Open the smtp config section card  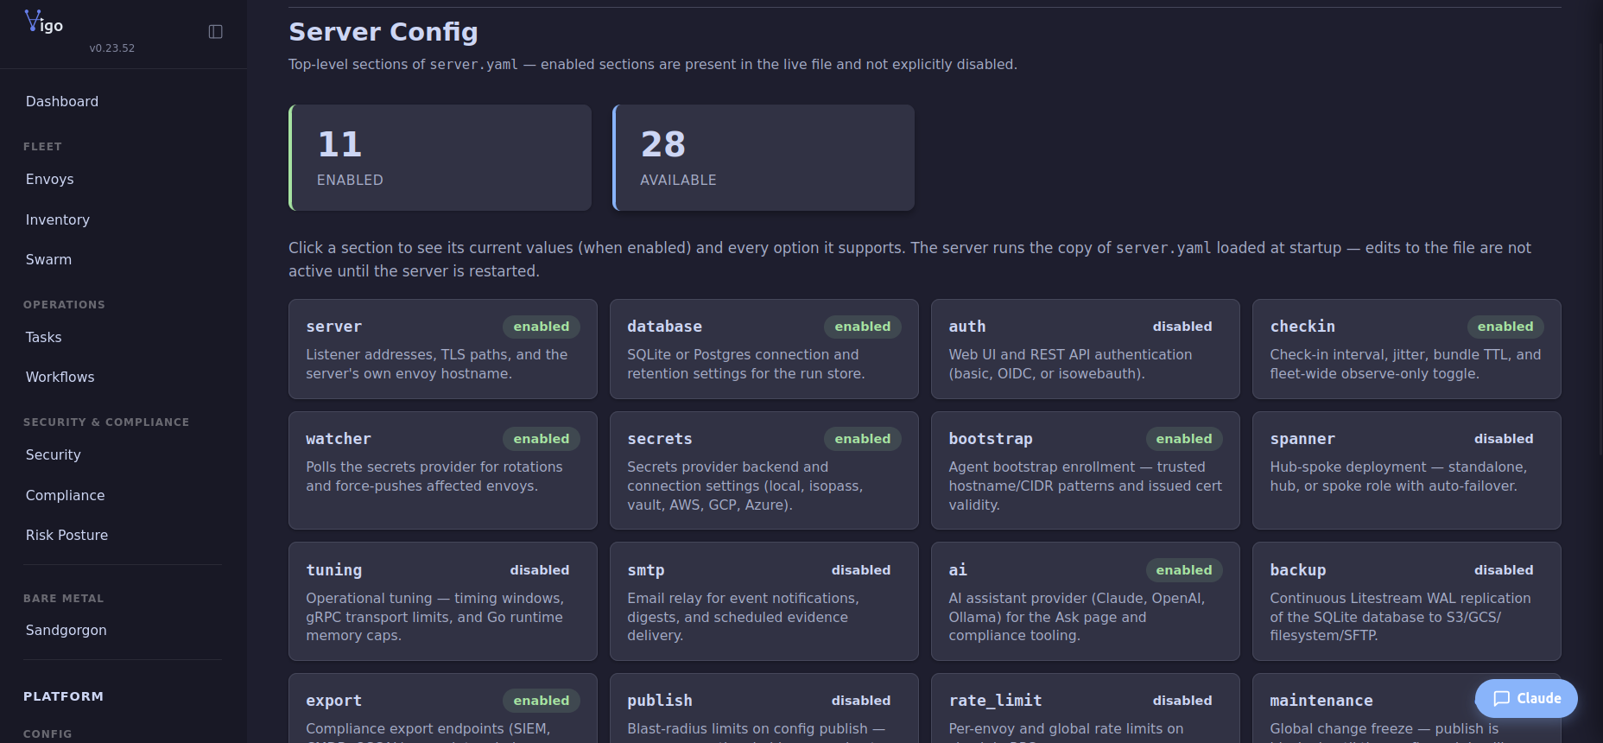764,601
